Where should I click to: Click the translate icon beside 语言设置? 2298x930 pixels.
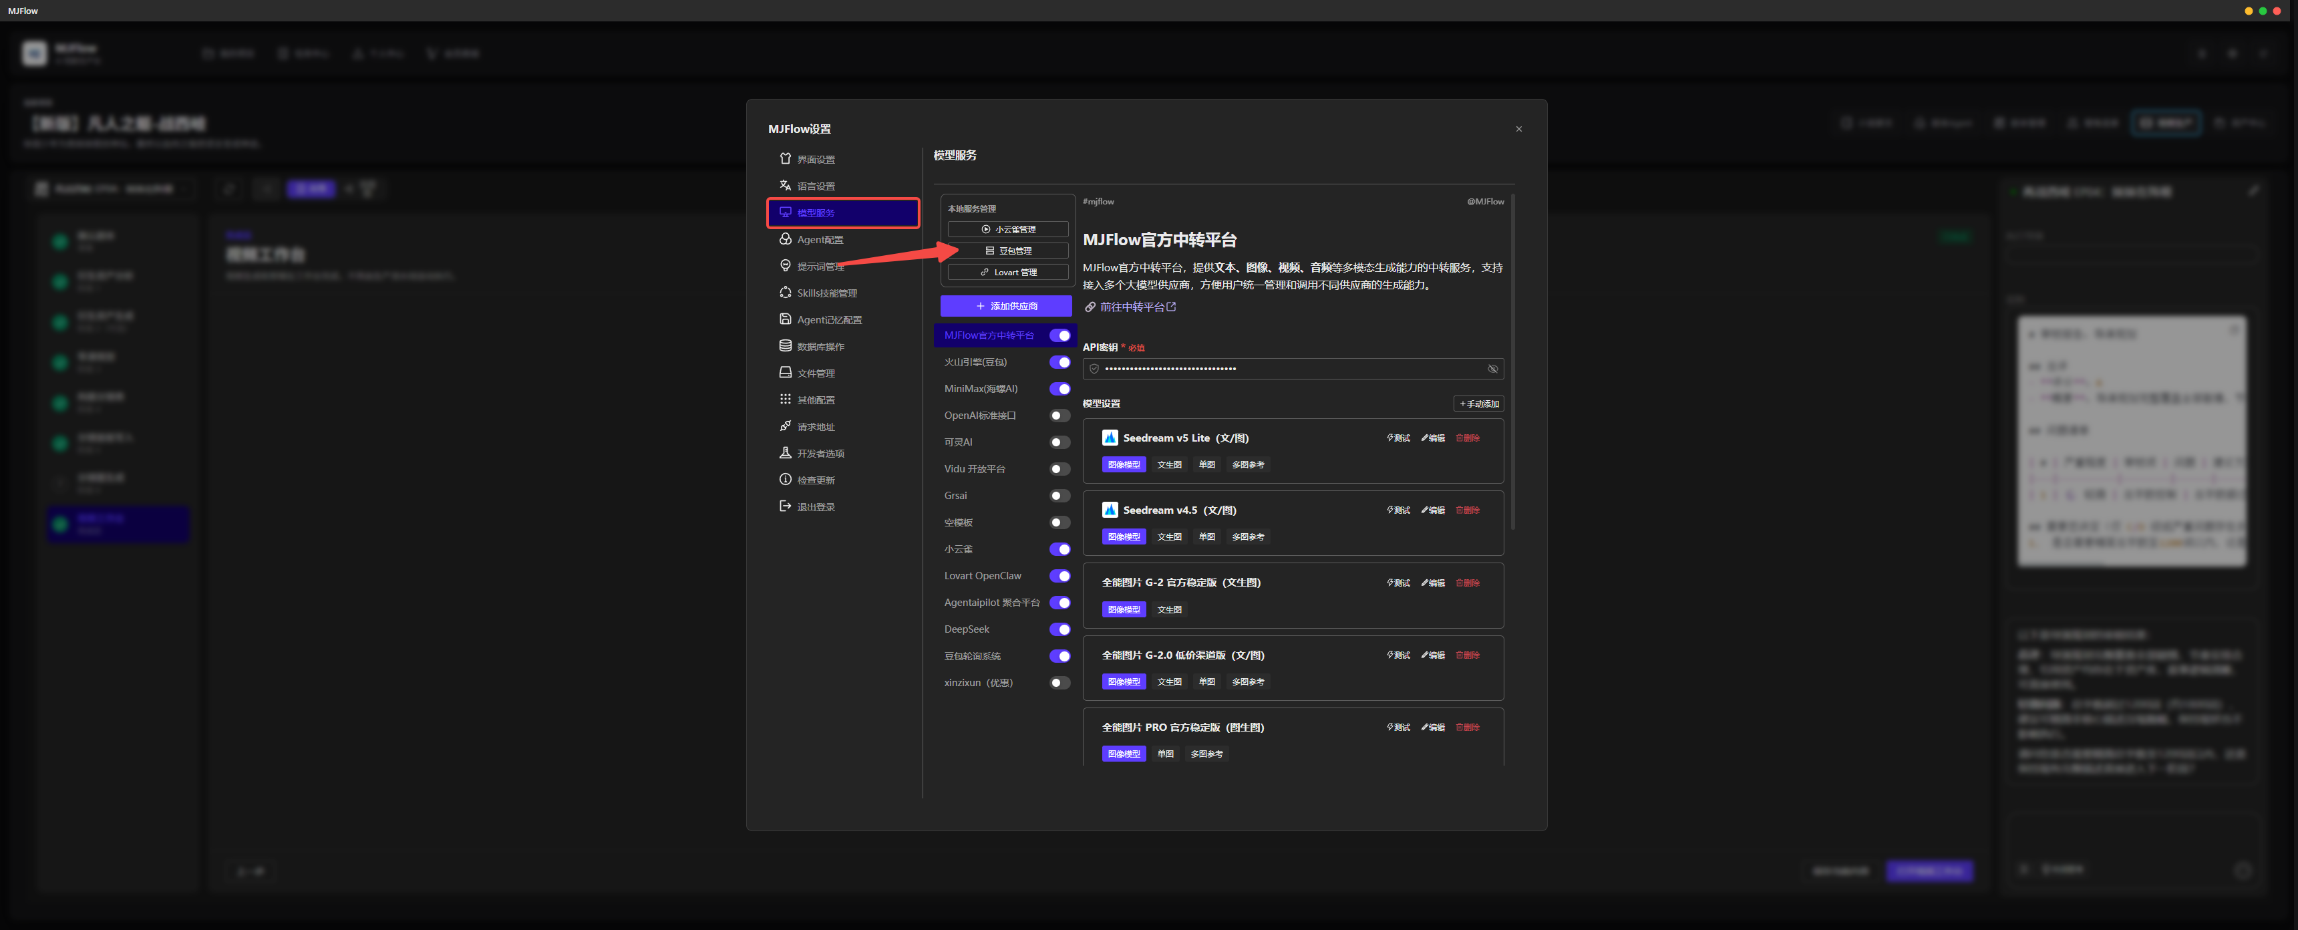coord(785,186)
